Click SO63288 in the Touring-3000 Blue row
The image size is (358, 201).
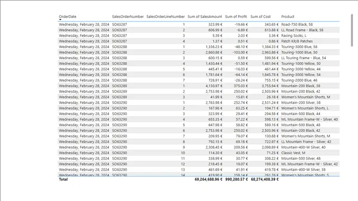coord(119,47)
